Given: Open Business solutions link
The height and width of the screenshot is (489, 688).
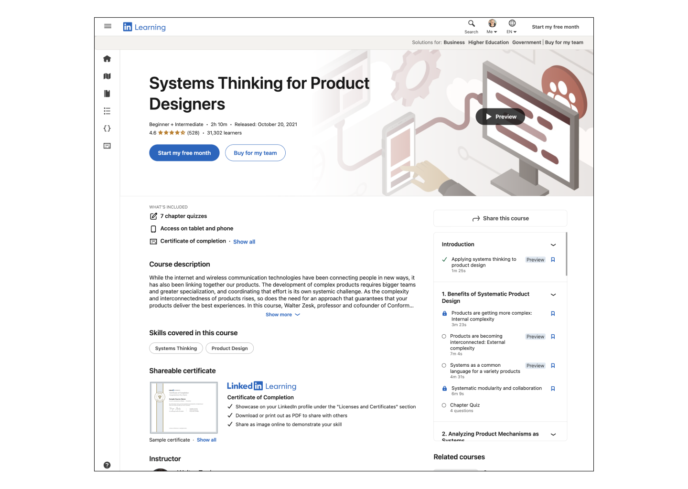Looking at the screenshot, I should click(x=454, y=43).
